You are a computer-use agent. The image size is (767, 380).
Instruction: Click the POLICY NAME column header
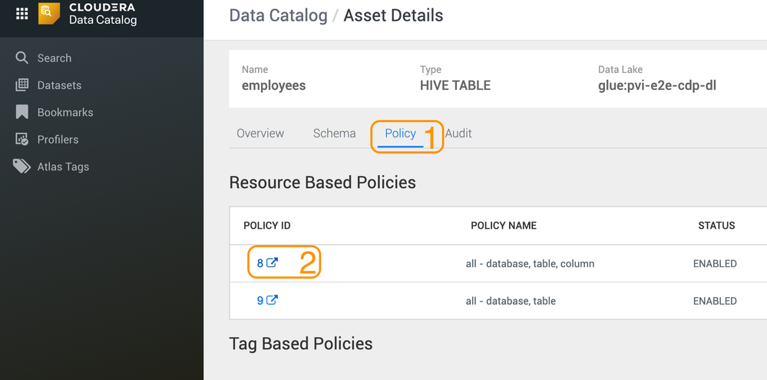(503, 226)
